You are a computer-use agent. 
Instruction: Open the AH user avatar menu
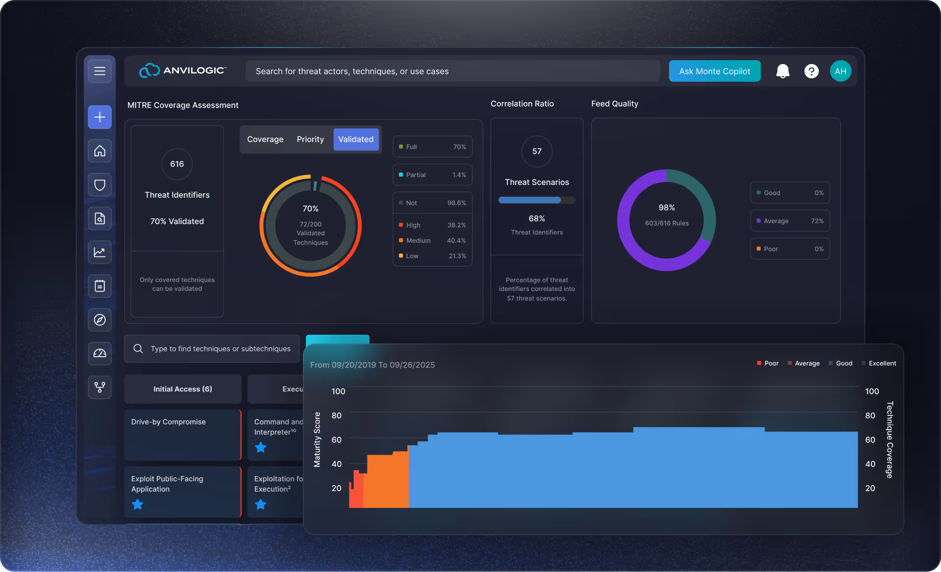tap(840, 71)
